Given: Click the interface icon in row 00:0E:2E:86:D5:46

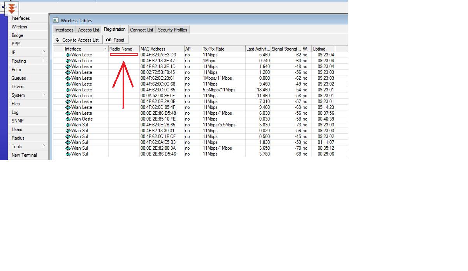Looking at the screenshot, I should point(68,154).
